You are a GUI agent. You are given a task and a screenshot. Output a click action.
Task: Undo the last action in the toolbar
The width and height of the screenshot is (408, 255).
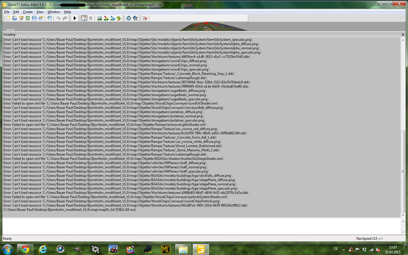coord(58,18)
